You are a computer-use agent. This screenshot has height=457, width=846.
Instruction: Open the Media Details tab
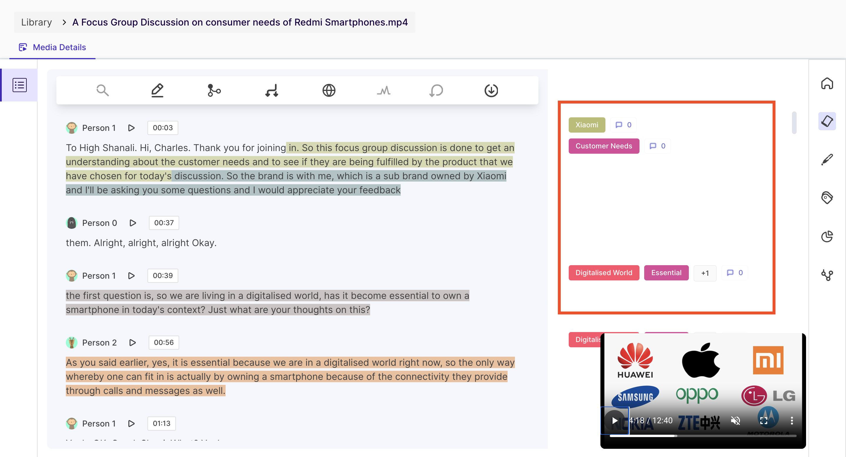tap(53, 47)
